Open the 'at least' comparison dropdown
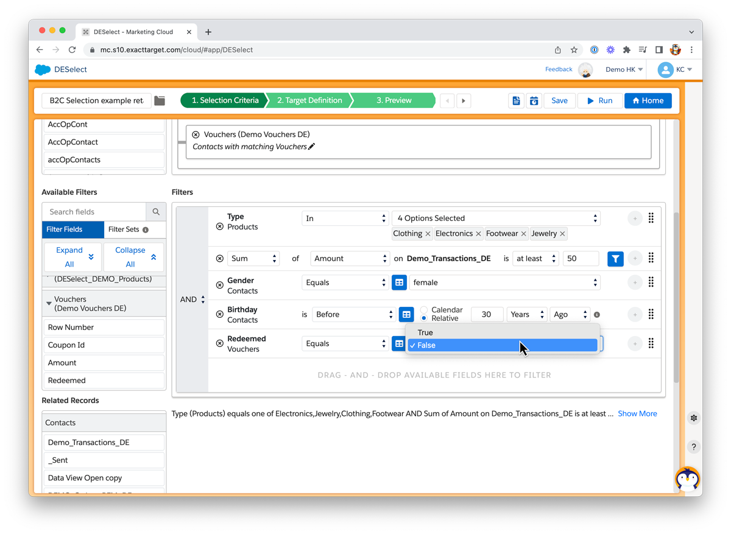731x534 pixels. 535,259
